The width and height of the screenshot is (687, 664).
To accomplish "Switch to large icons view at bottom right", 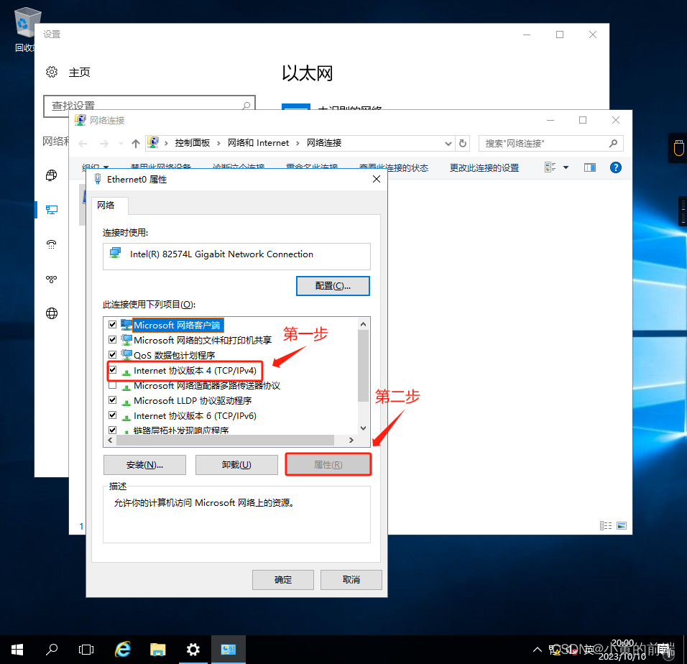I will pos(622,525).
